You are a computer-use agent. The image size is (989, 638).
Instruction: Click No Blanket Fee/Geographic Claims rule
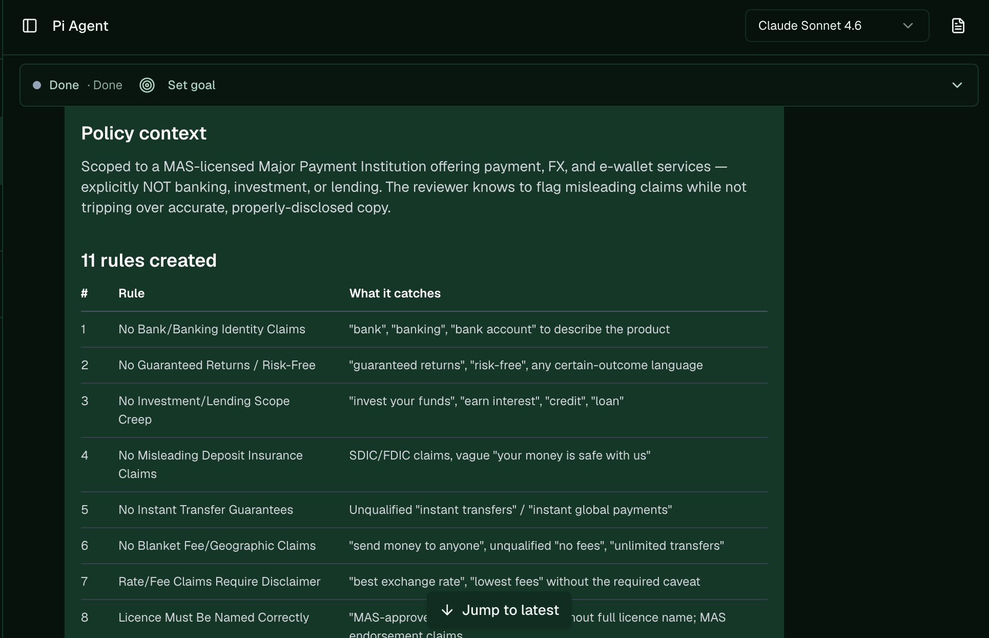[217, 546]
